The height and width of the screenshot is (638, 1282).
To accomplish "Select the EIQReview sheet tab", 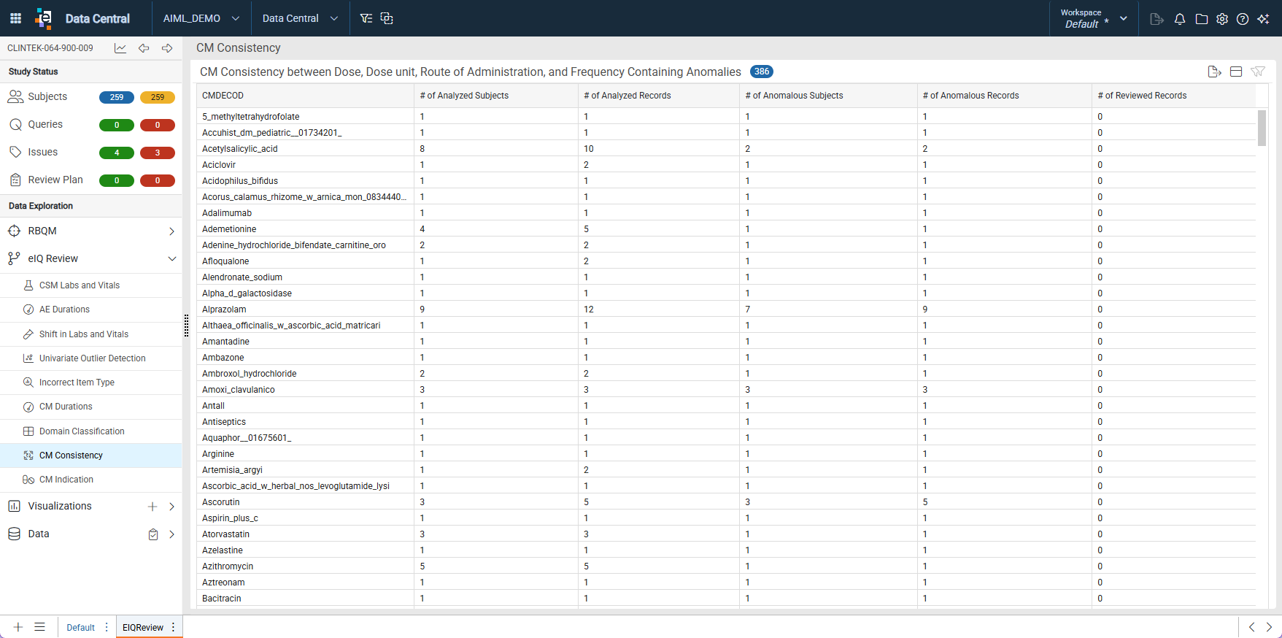I will point(143,627).
